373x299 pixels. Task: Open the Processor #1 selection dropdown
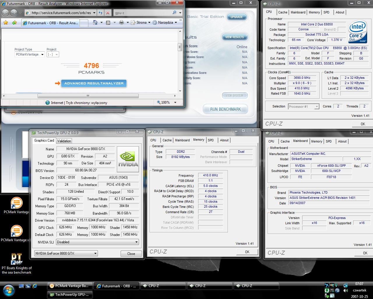pos(304,107)
